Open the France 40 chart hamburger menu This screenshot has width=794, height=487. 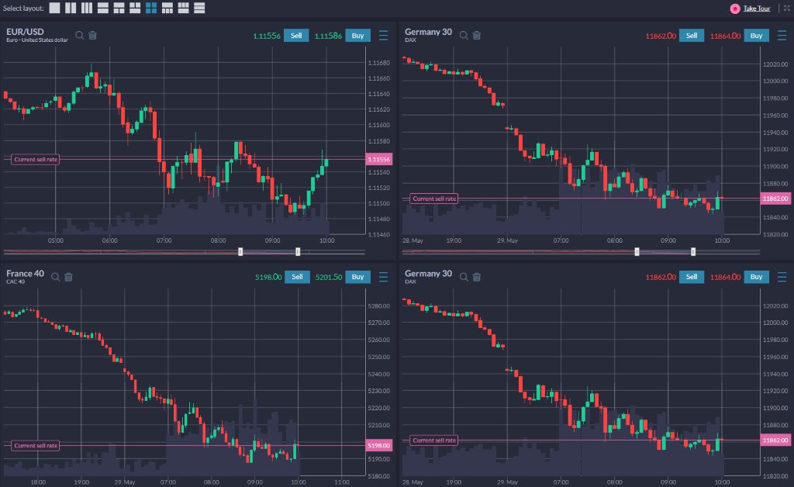coord(383,277)
